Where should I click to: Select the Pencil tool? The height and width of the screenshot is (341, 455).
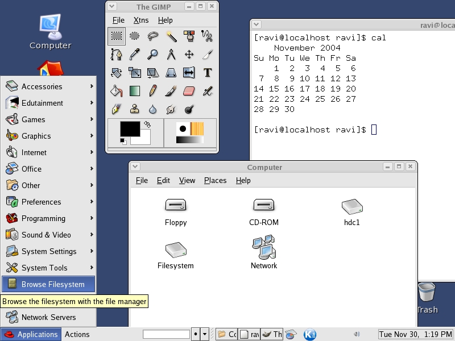click(x=153, y=91)
